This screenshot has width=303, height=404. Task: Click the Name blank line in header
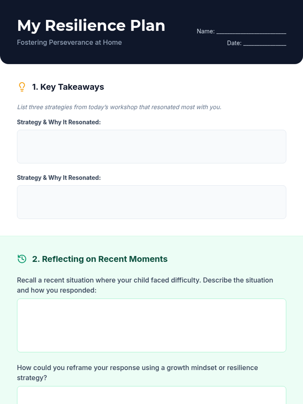(251, 31)
